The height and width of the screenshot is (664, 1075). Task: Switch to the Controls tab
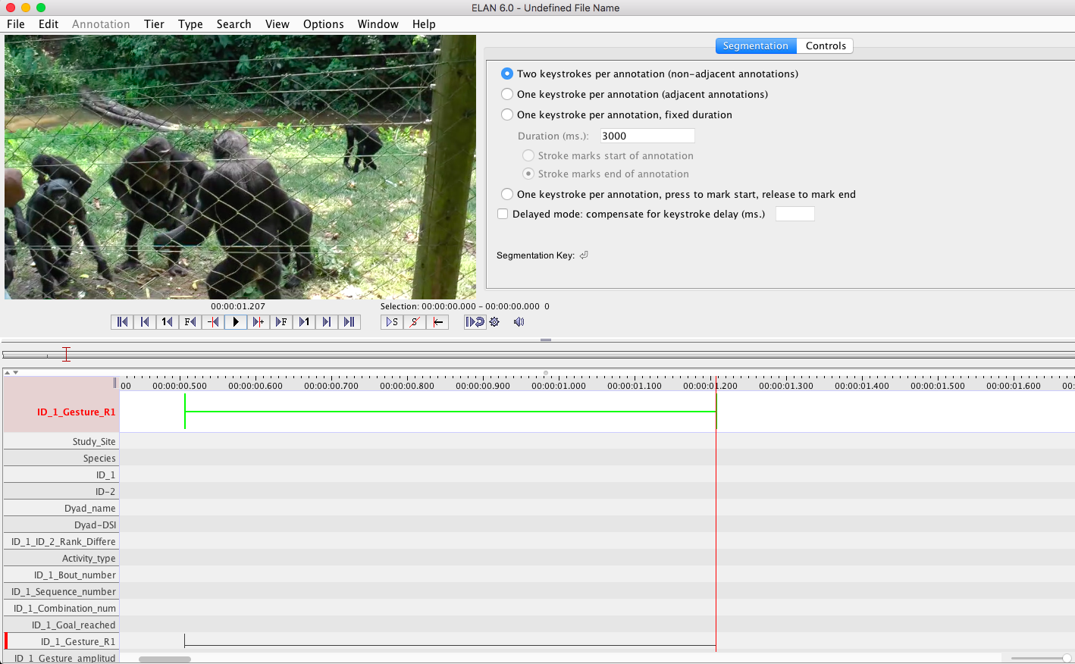point(825,46)
